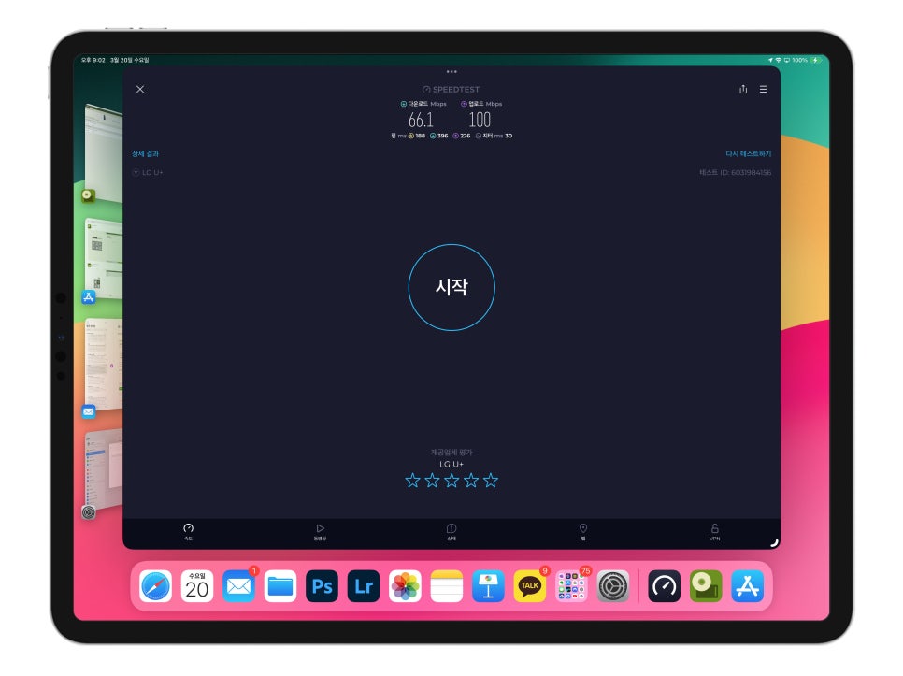The height and width of the screenshot is (676, 903).
Task: Switch to the video tab
Action: click(321, 532)
